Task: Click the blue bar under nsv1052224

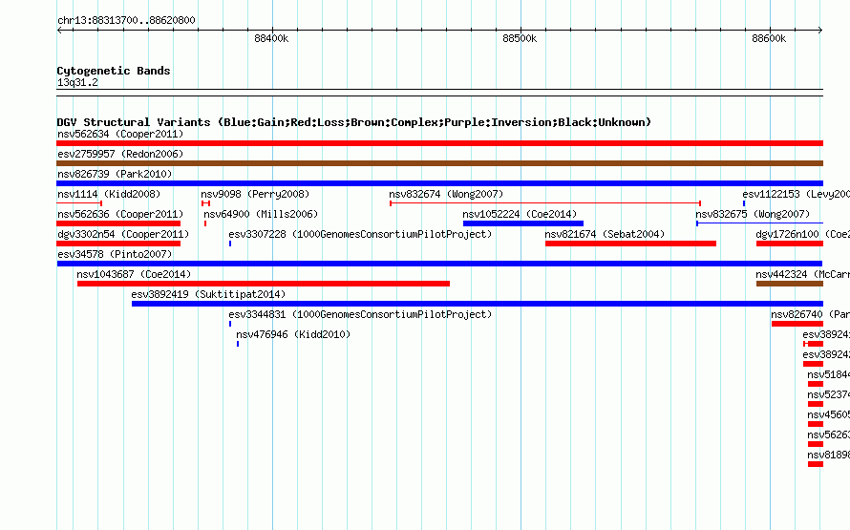Action: tap(523, 223)
